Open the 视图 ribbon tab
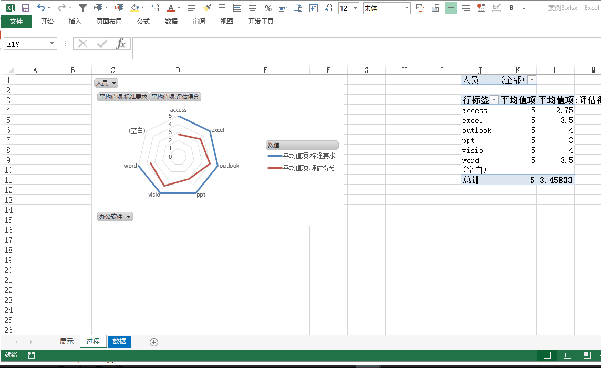Screen dimensions: 601x368 226,22
